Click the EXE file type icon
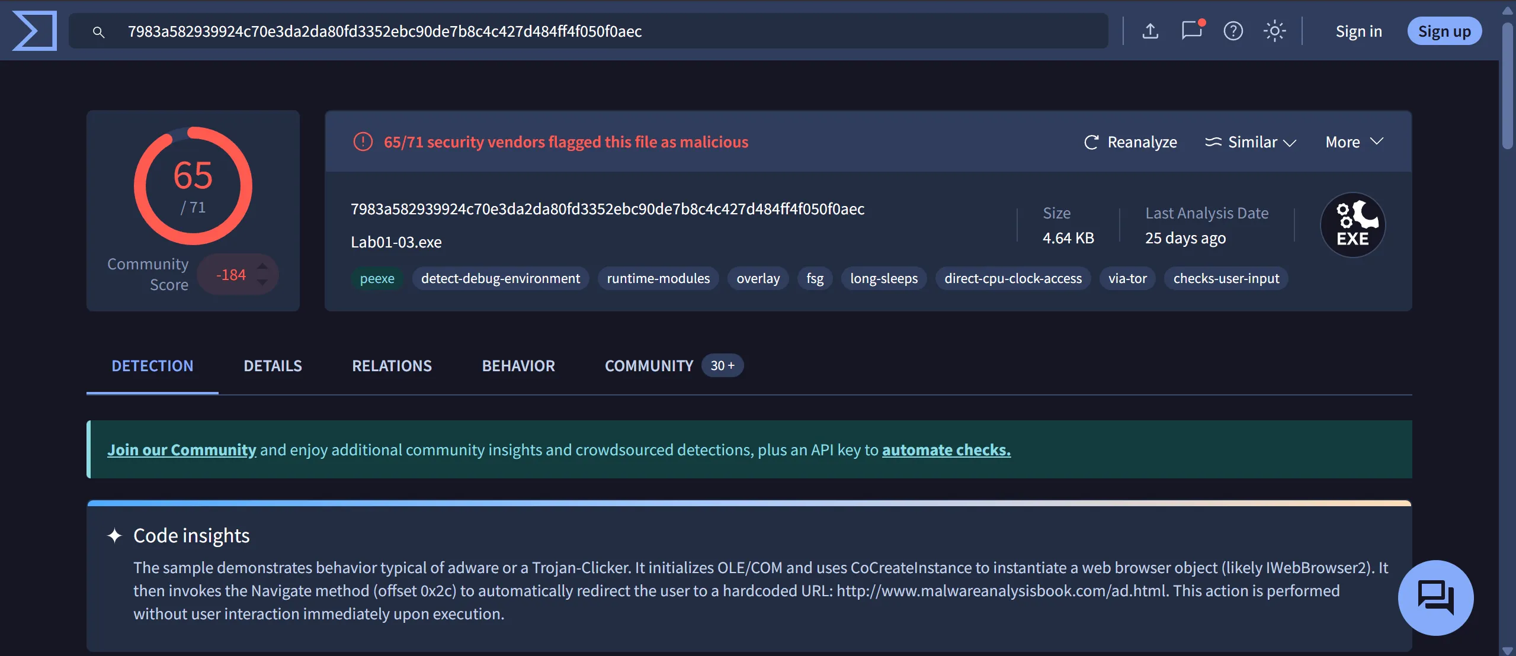The width and height of the screenshot is (1516, 656). (x=1352, y=225)
